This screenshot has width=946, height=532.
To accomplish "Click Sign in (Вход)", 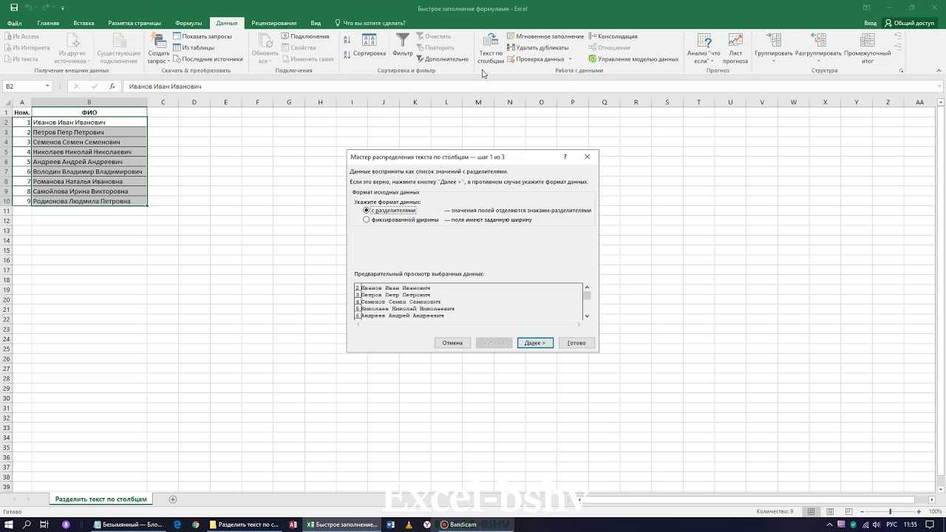I will 871,23.
